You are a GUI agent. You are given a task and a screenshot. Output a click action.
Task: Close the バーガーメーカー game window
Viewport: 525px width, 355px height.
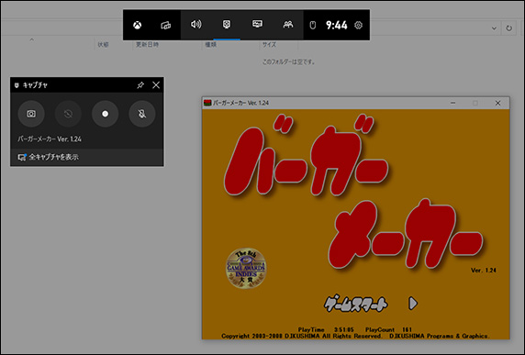pos(497,103)
